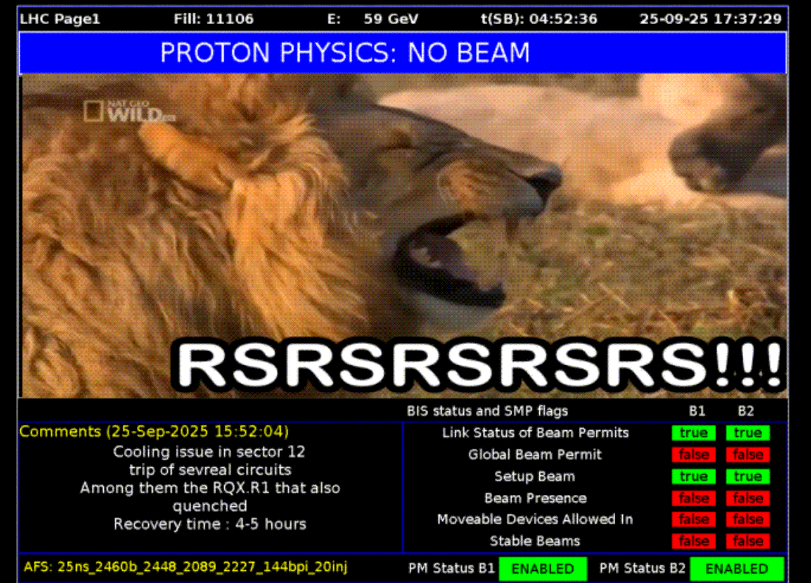Viewport: 811px width, 583px height.
Task: Click the date and time display
Action: [x=710, y=19]
